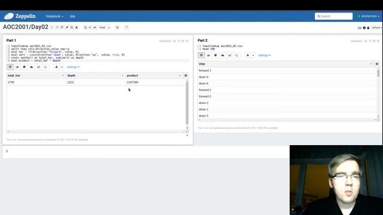Expand Part 1 chart settings link
This screenshot has width=383, height=215.
pos(73,67)
